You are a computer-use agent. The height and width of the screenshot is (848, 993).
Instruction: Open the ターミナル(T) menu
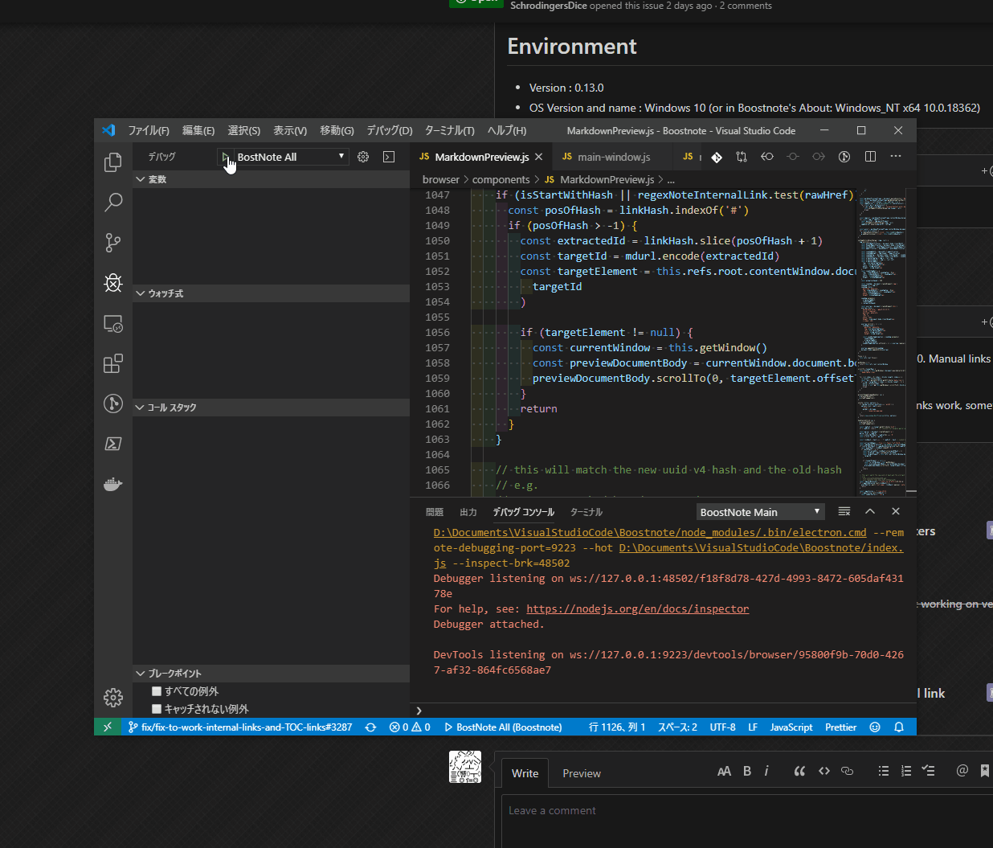coord(449,130)
